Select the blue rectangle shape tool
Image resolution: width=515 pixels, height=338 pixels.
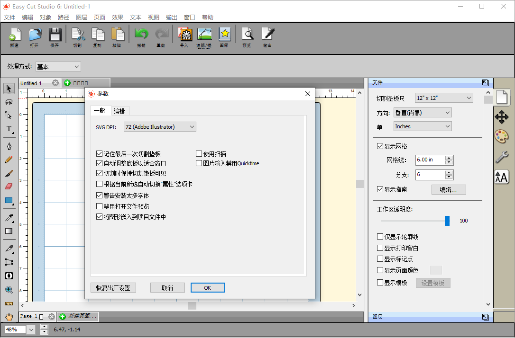(9, 201)
